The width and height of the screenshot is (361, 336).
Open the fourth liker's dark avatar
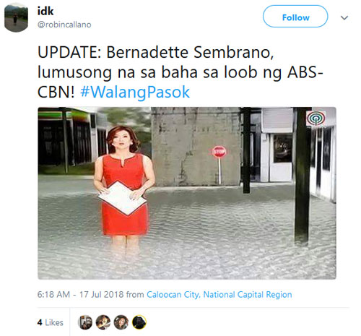pos(139,322)
